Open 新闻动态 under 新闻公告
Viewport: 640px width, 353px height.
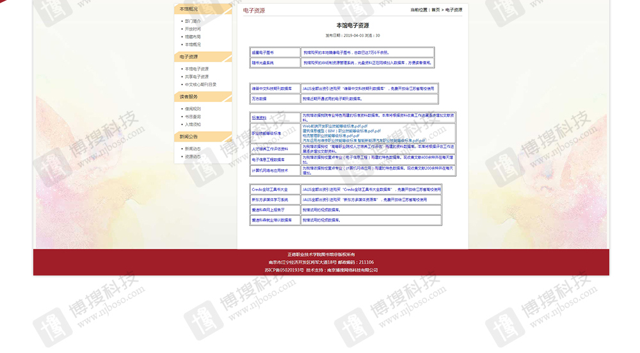point(193,149)
